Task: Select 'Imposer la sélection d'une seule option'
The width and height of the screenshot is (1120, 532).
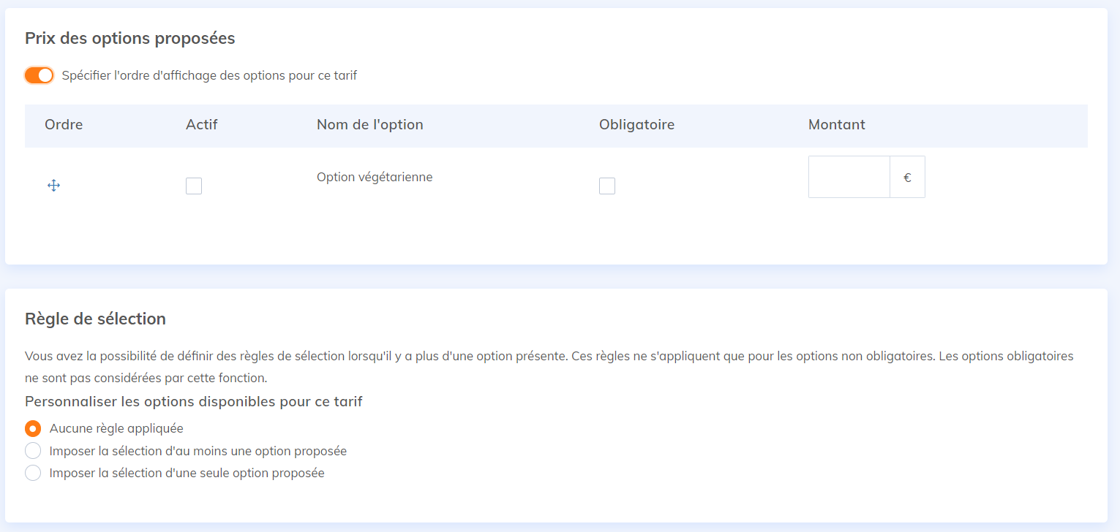Action: [33, 473]
